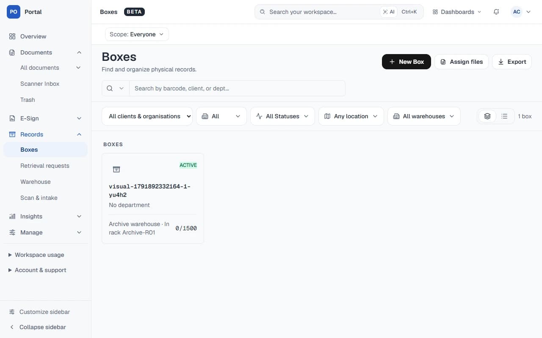Click the Assign files button
Screen dimensions: 542x338
(x=462, y=62)
